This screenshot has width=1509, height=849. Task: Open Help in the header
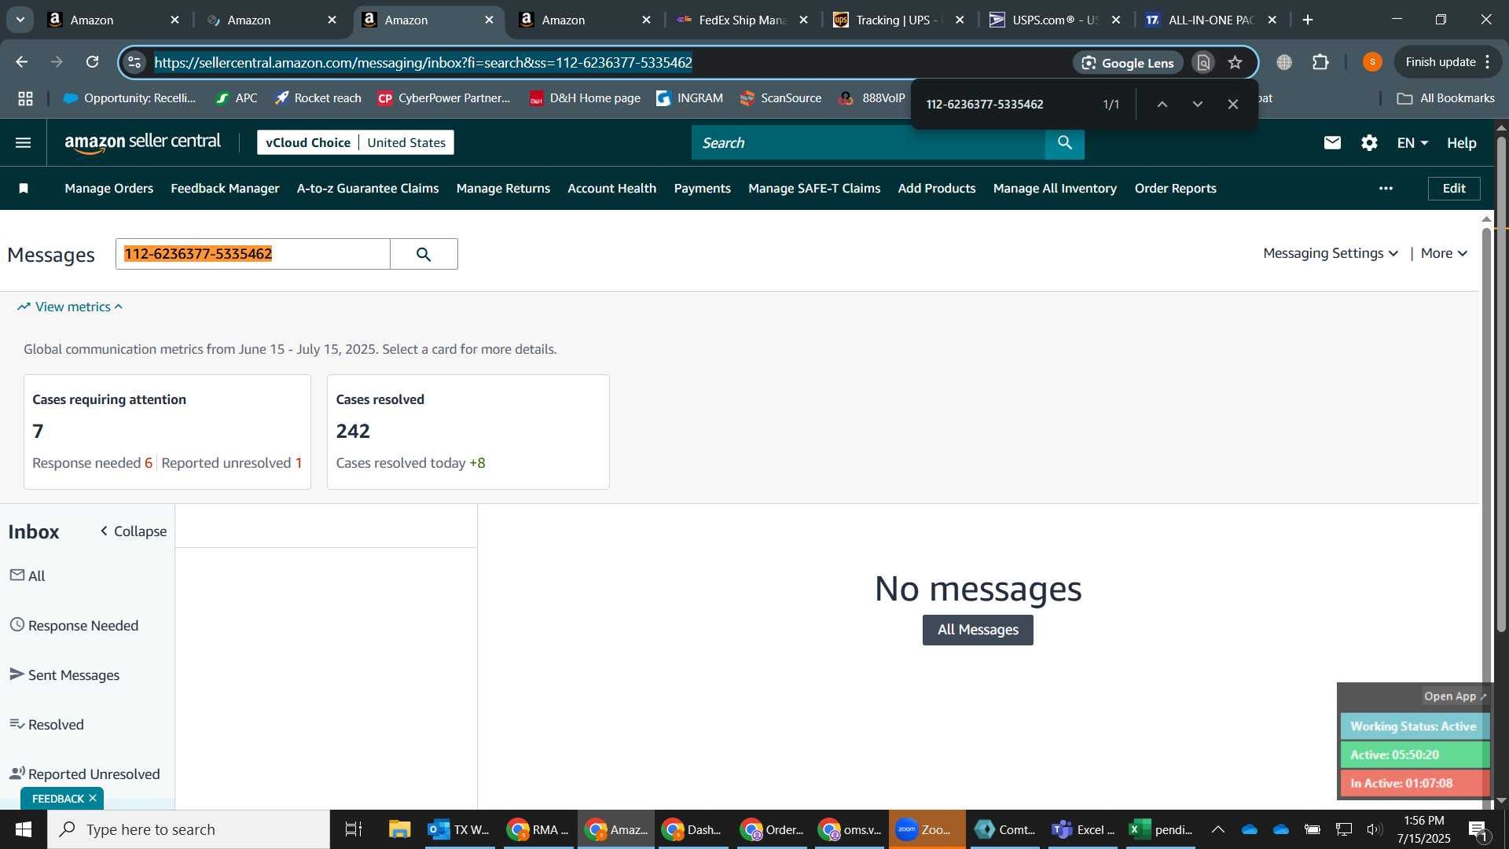1462,143
